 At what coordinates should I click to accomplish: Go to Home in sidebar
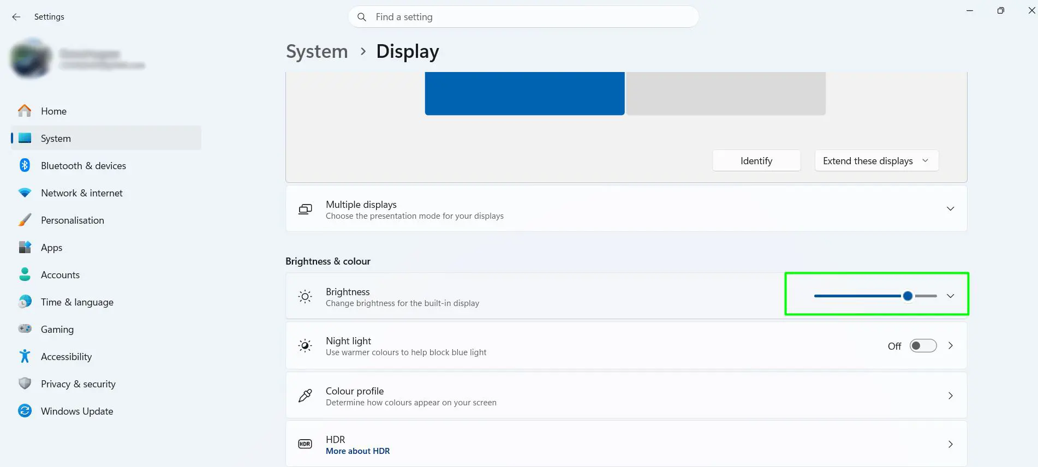[x=106, y=111]
